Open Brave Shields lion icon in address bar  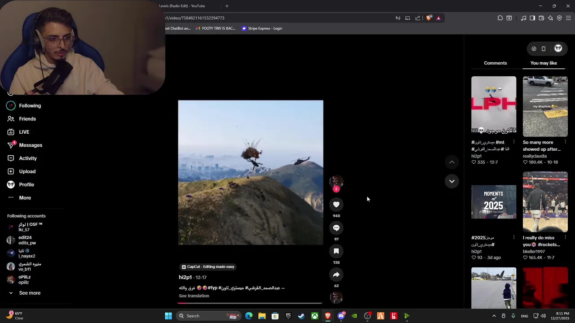tap(429, 18)
